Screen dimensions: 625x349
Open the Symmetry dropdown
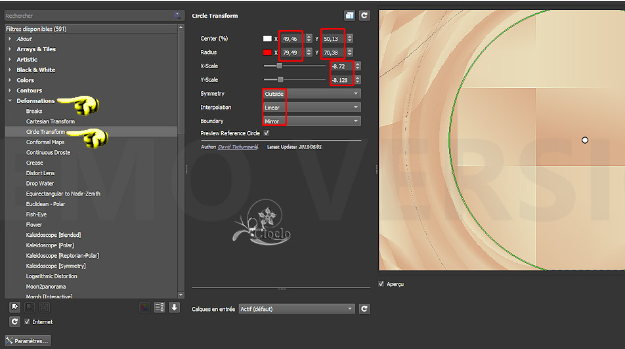[311, 94]
